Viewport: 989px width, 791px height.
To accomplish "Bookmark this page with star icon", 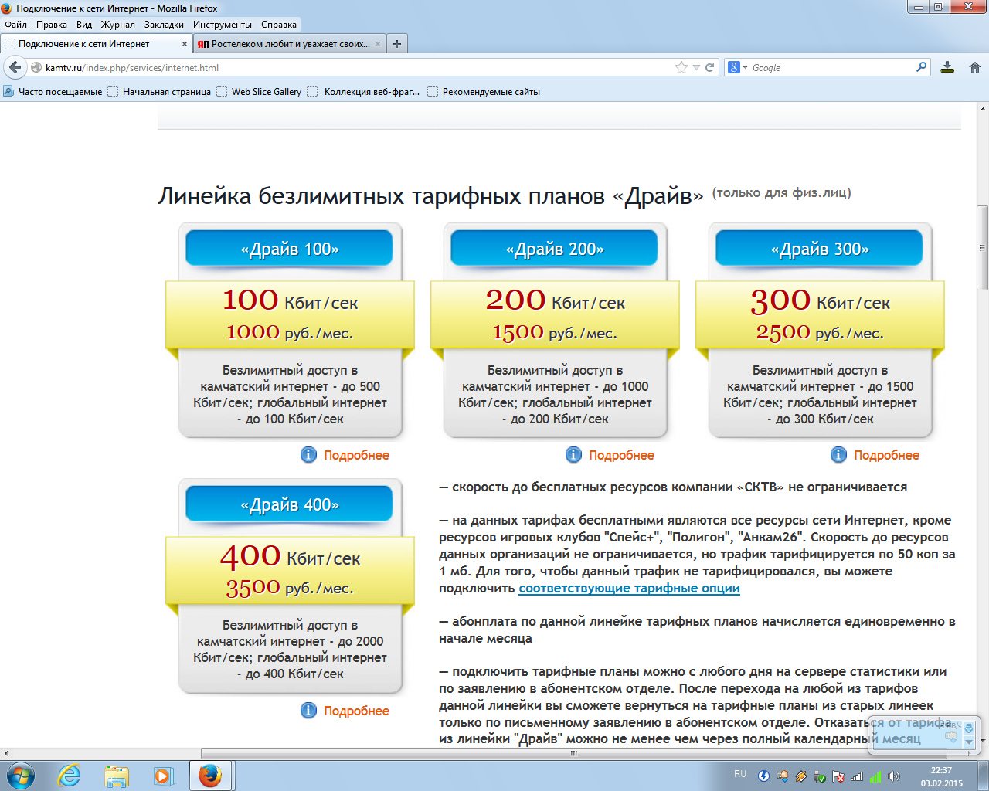I will point(681,67).
